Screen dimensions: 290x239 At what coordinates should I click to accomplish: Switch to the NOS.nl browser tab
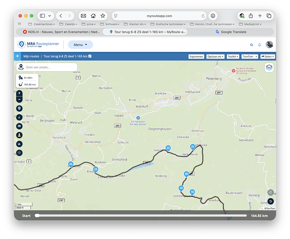coord(61,32)
